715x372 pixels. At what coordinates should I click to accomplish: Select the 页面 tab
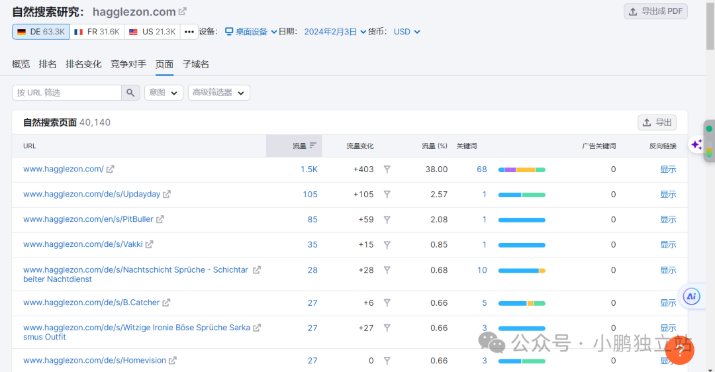[164, 64]
